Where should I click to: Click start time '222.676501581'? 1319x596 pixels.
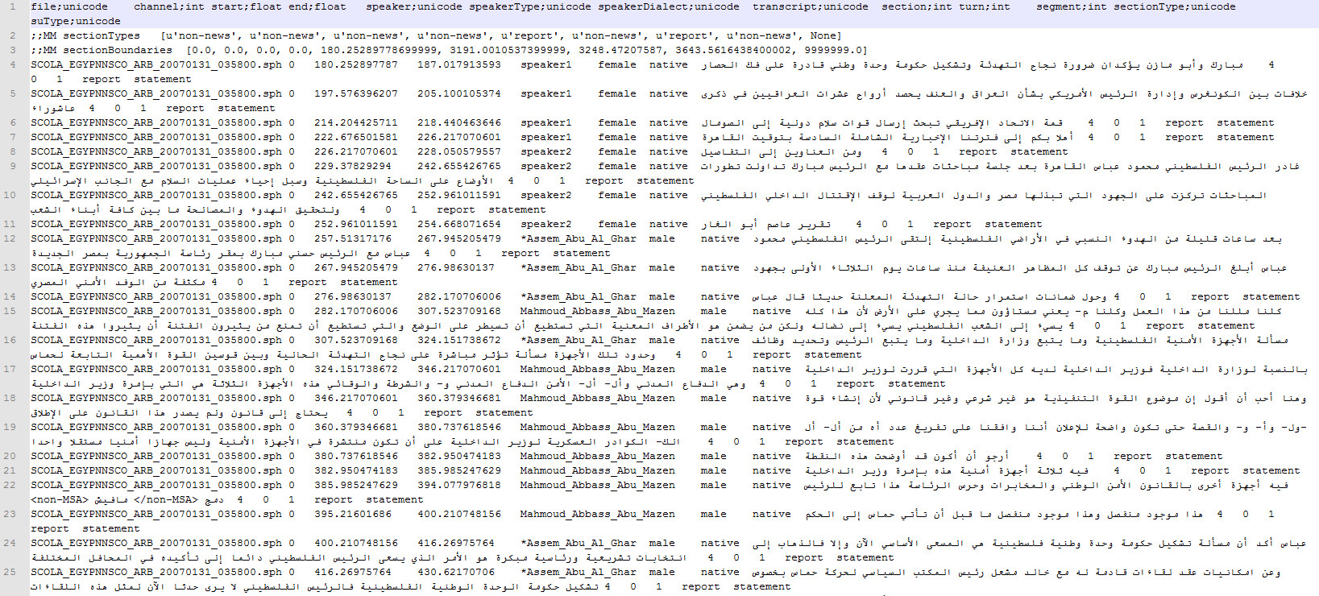click(x=356, y=137)
